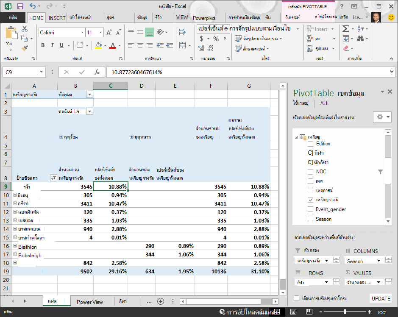
Task: Click the Clear eraser icon in editing group
Action: tap(346, 48)
